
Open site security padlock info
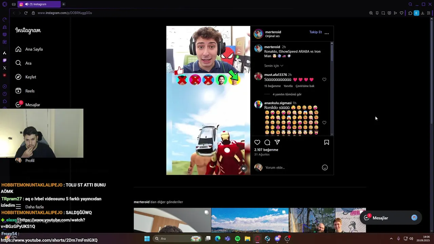click(x=33, y=13)
